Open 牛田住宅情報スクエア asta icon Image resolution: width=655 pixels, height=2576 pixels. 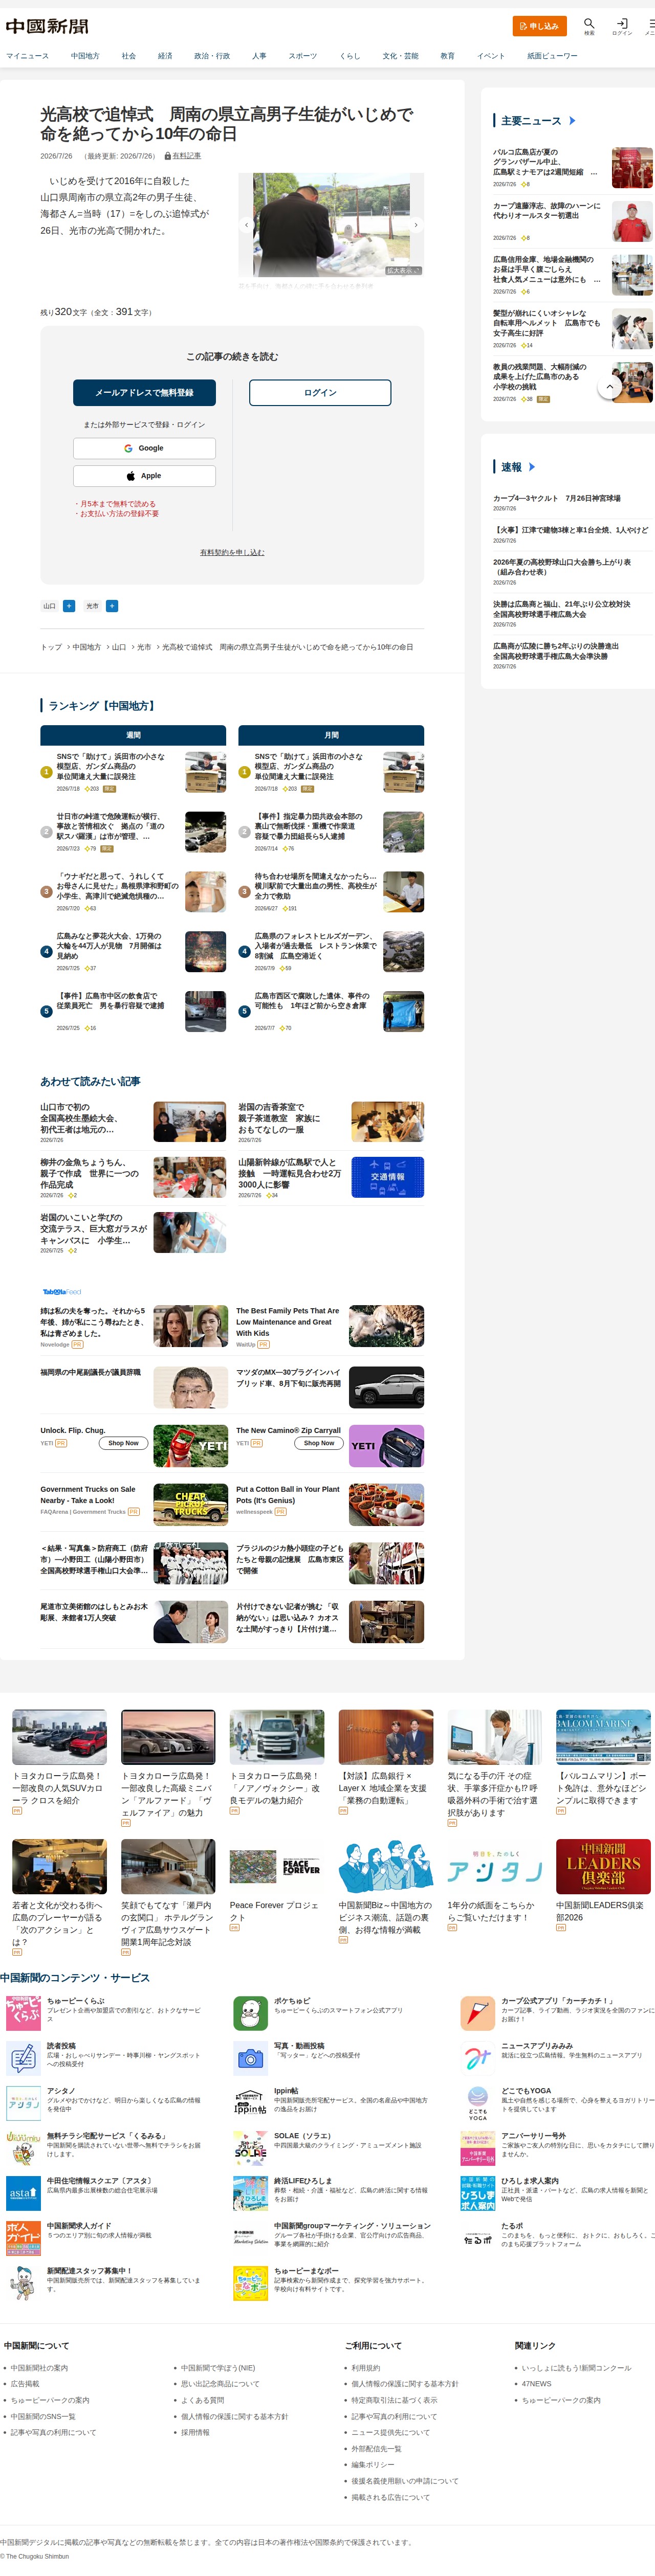point(23,2193)
